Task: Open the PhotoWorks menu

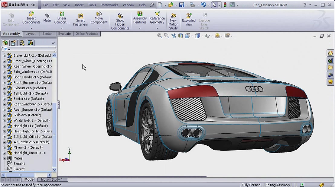Action: point(109,5)
